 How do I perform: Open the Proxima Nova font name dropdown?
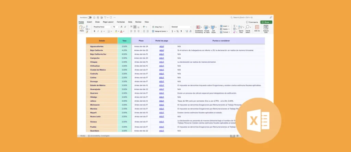[x=102, y=27]
